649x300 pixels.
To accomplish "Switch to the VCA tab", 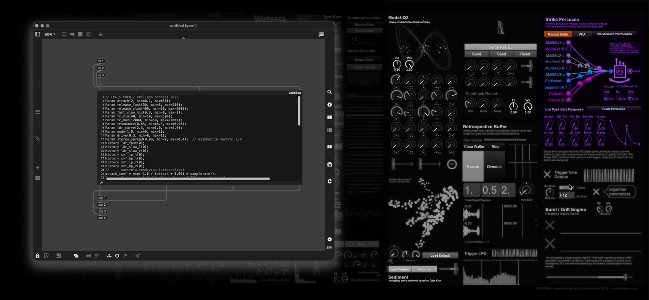I will 582,34.
